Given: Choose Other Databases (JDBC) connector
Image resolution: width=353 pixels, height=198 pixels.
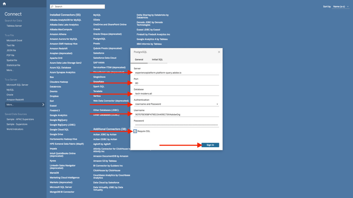Looking at the screenshot, I should click(x=106, y=110).
